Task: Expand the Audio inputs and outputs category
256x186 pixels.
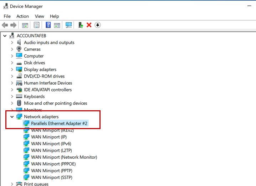Action: [x=12, y=43]
